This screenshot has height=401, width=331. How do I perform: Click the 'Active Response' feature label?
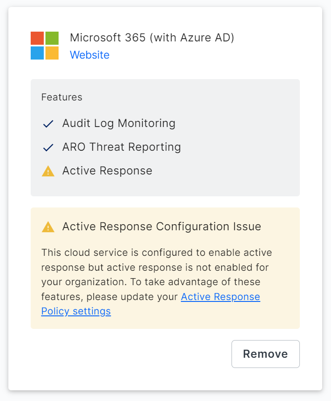[107, 171]
